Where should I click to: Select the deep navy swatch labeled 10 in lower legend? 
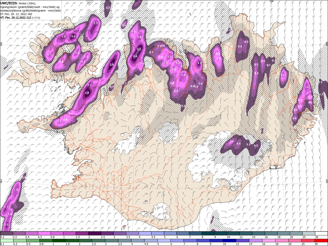229,241
